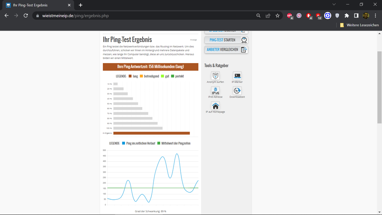Open the tab search dropdown arrow

click(334, 4)
